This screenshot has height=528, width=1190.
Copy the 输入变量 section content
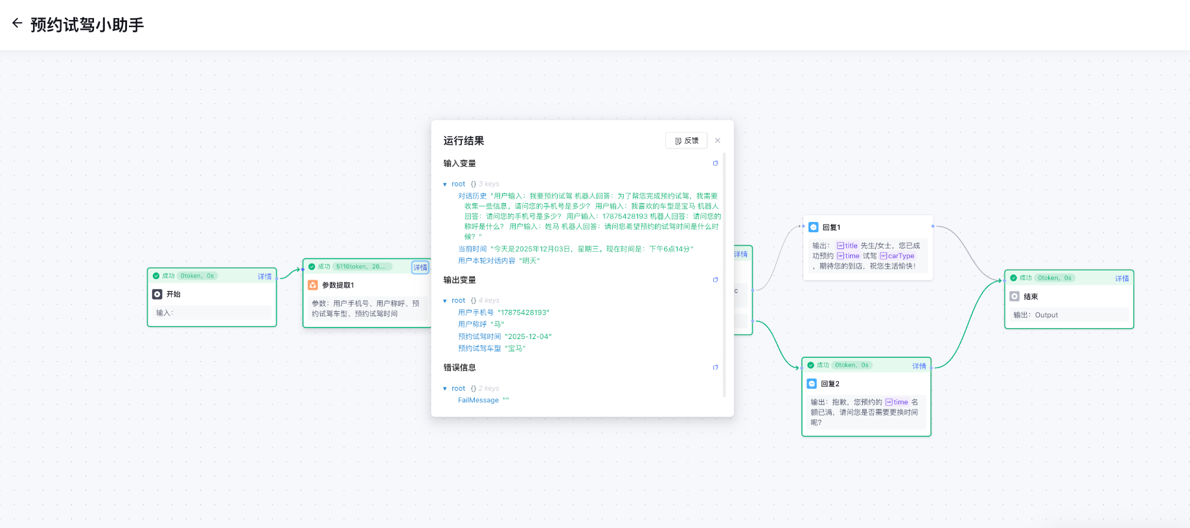coord(716,163)
